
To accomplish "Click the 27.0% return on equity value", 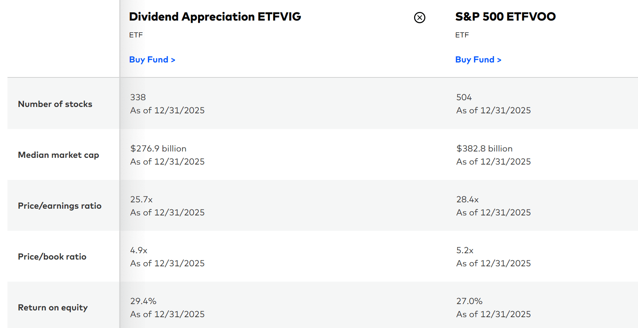I will pos(469,301).
